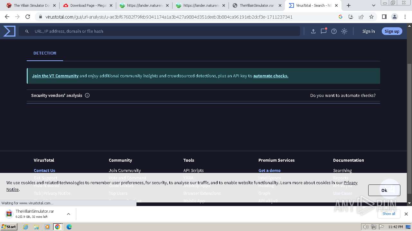Close the VirusTotal - Search tab

tap(336, 5)
